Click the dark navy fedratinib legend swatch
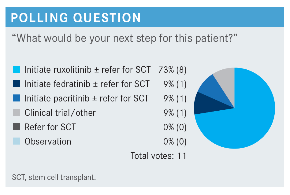This screenshot has height=195, width=290. pyautogui.click(x=16, y=83)
